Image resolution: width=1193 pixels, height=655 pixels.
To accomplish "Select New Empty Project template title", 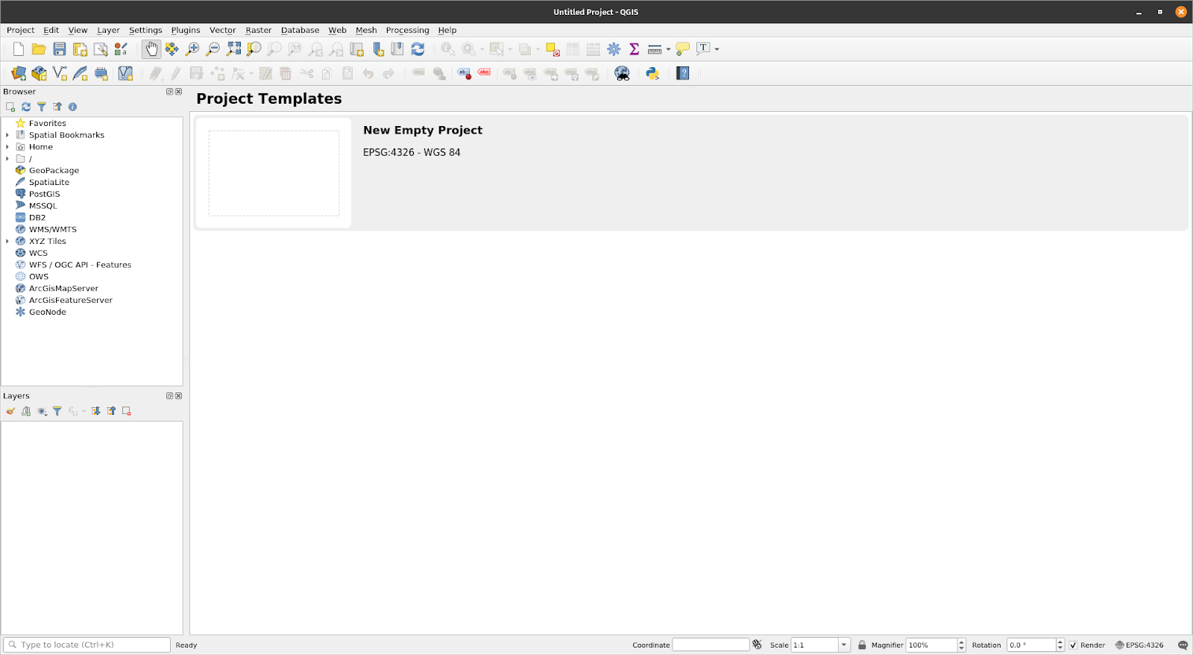I will point(423,130).
